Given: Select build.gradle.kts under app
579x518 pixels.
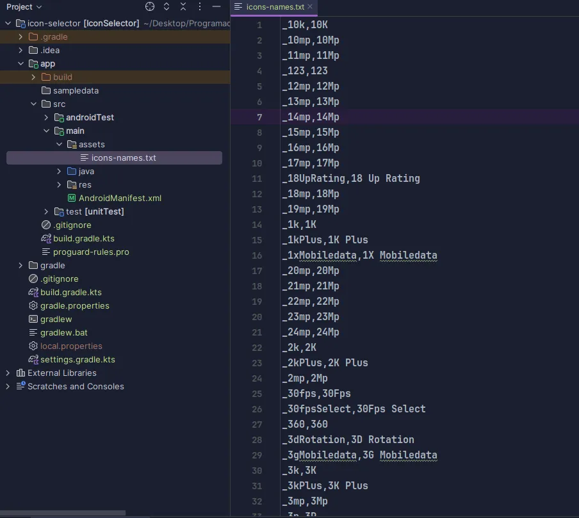Looking at the screenshot, I should coord(83,239).
